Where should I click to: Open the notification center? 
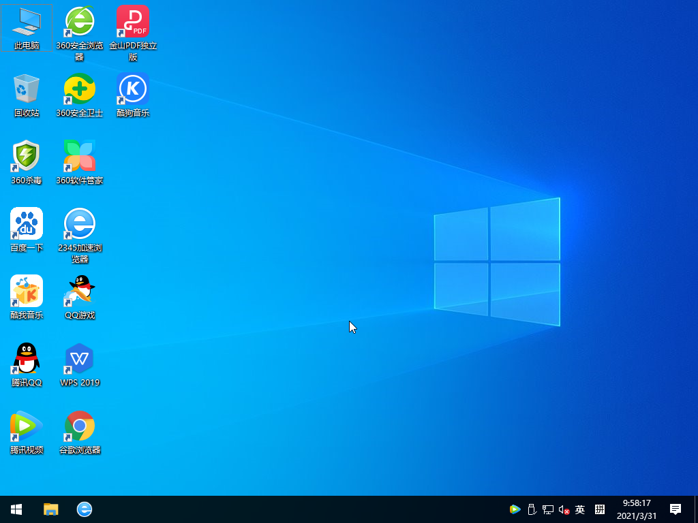[x=676, y=509]
